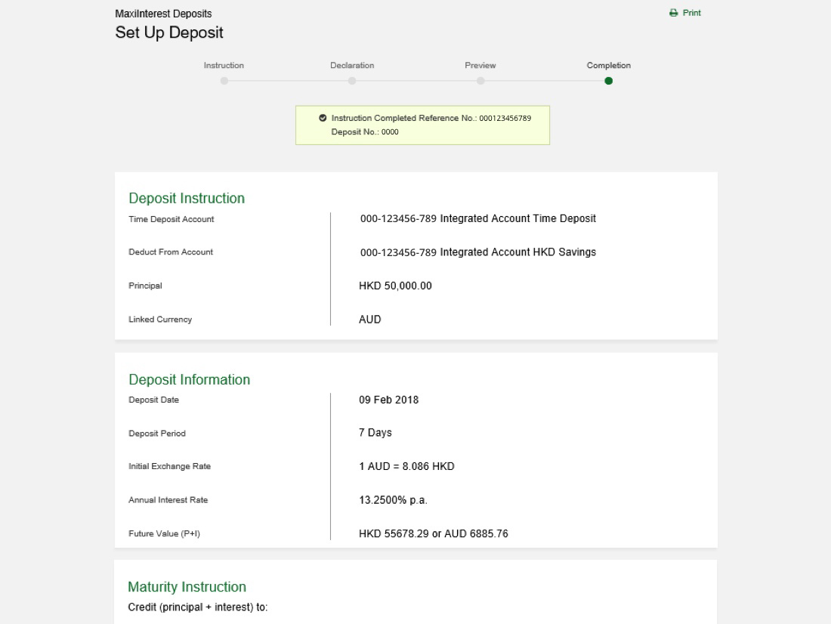The height and width of the screenshot is (624, 831).
Task: Click the Maturity Instruction section heading
Action: click(187, 587)
